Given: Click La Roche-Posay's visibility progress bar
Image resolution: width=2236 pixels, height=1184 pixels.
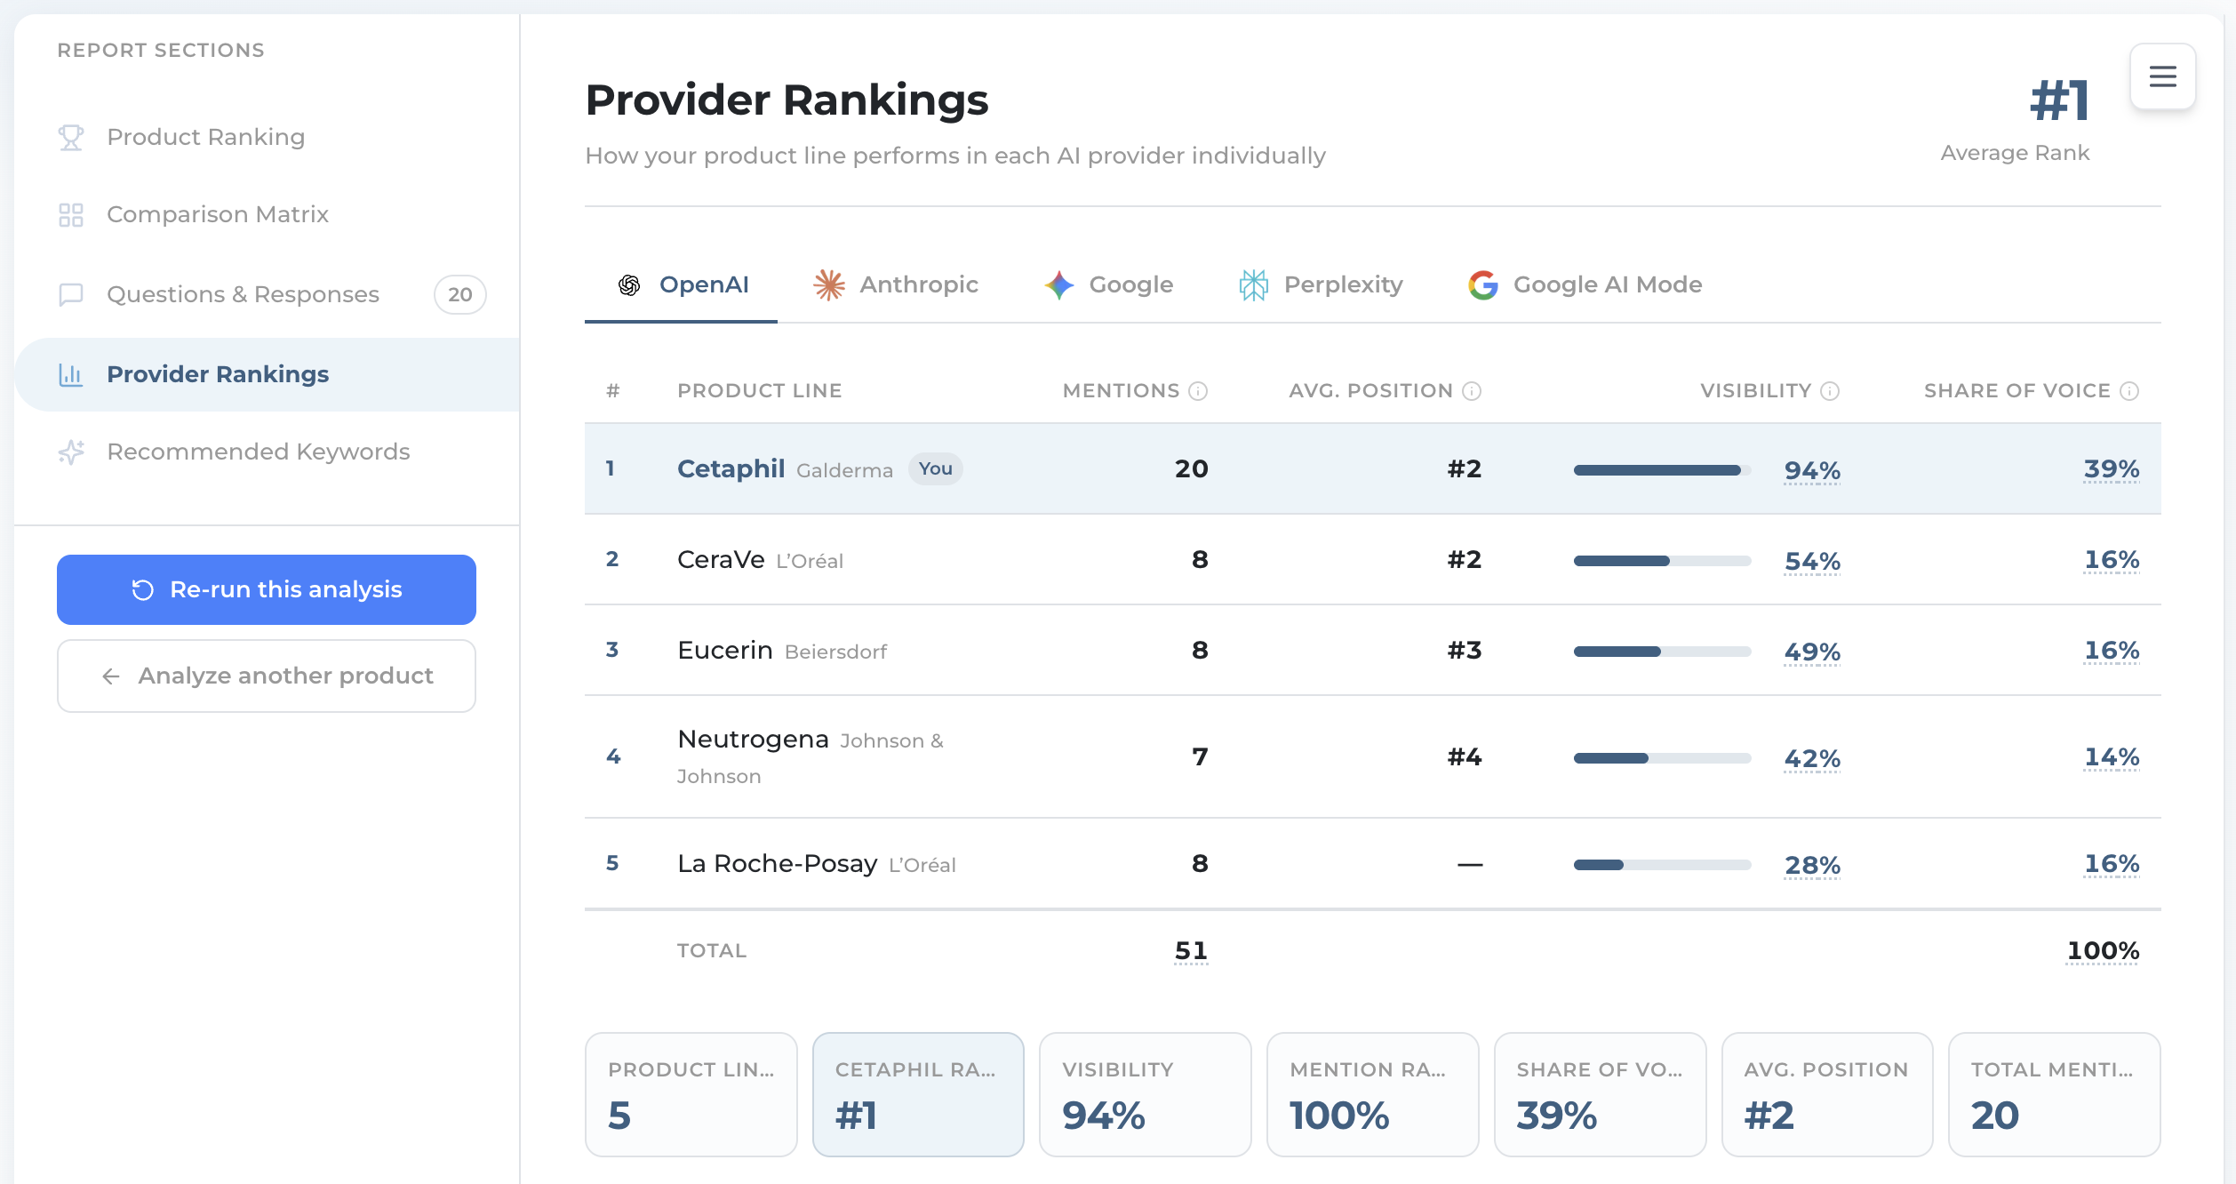Looking at the screenshot, I should click(x=1661, y=865).
